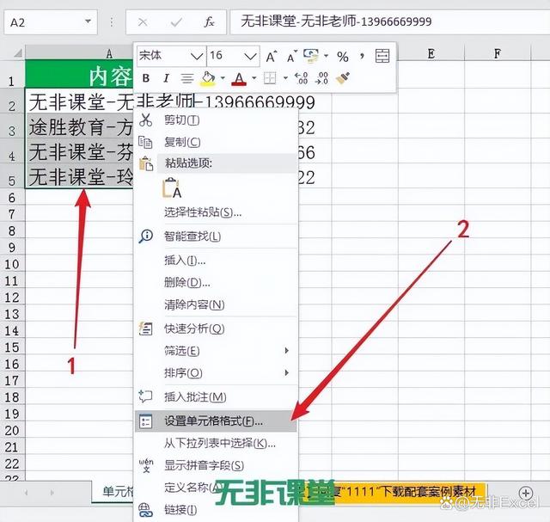The width and height of the screenshot is (550, 522).
Task: Click the format painter brush icon
Action: coord(342,78)
